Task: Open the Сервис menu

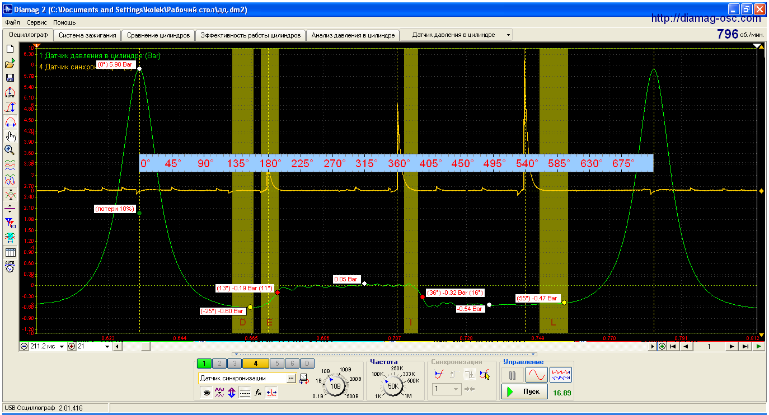Action: (37, 22)
